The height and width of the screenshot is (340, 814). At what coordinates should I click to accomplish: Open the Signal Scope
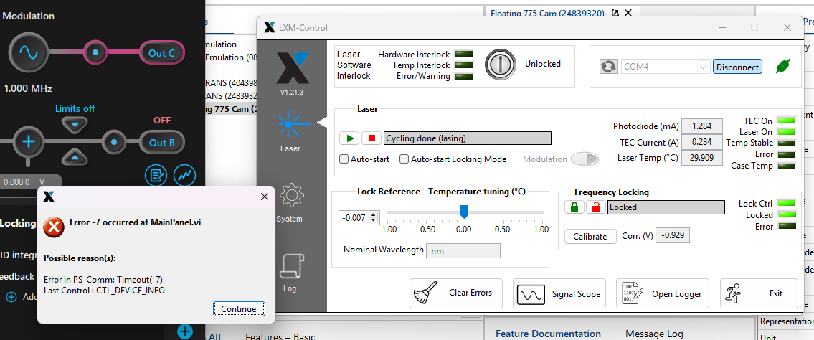pyautogui.click(x=559, y=294)
